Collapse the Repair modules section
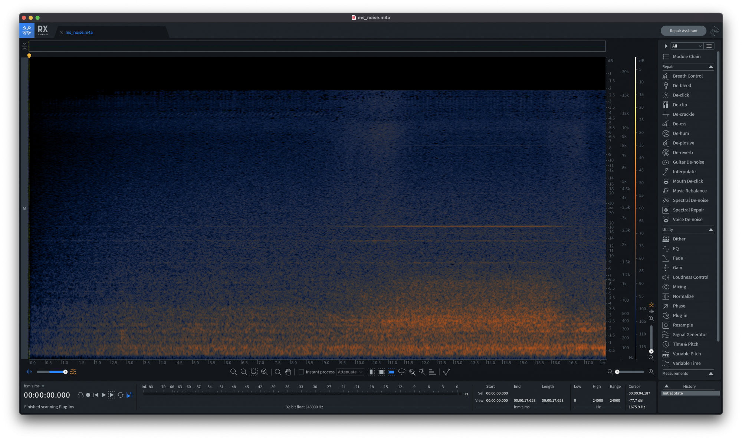This screenshot has height=440, width=742. pos(711,67)
